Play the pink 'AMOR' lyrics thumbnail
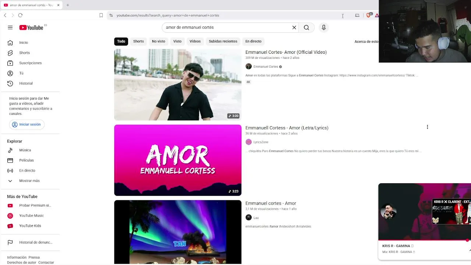Screen dimensions: 471x265 tap(178, 160)
